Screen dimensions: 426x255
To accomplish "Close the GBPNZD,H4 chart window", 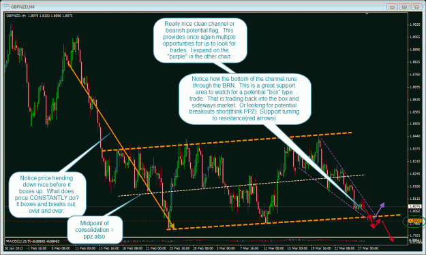I will 416,7.
